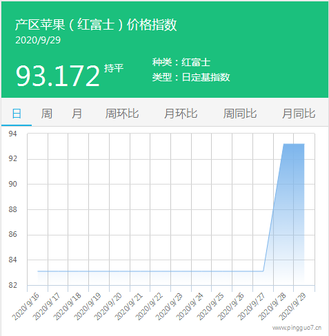This screenshot has width=329, height=336.
Task: Click the 2020/9/16 x-axis date label
Action: [26, 306]
